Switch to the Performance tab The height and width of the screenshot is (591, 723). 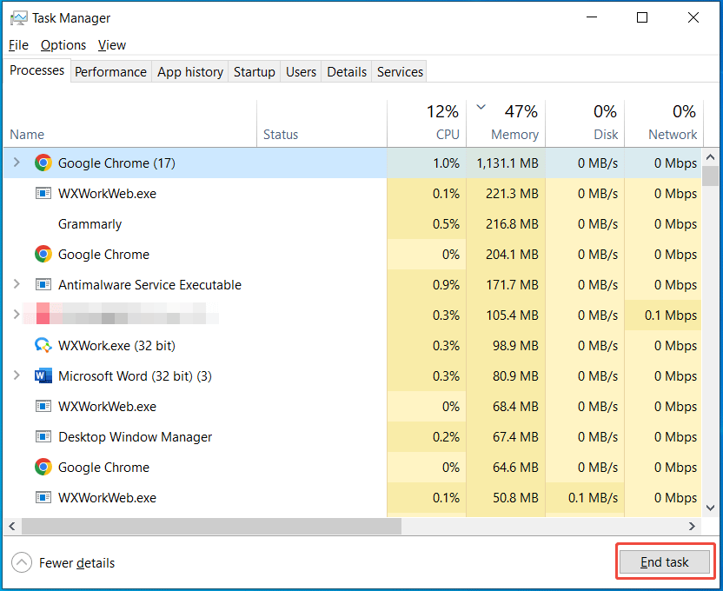(110, 71)
